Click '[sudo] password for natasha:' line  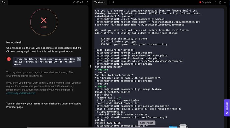coord(115,50)
